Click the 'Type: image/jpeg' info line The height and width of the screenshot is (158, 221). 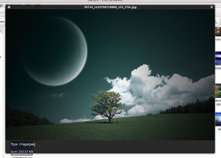tap(23, 144)
